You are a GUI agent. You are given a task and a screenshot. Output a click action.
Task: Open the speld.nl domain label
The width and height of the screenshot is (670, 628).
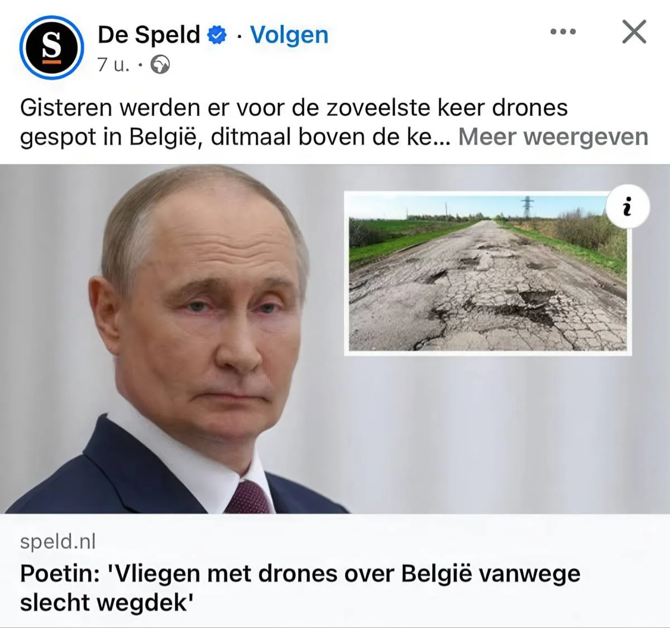point(58,541)
